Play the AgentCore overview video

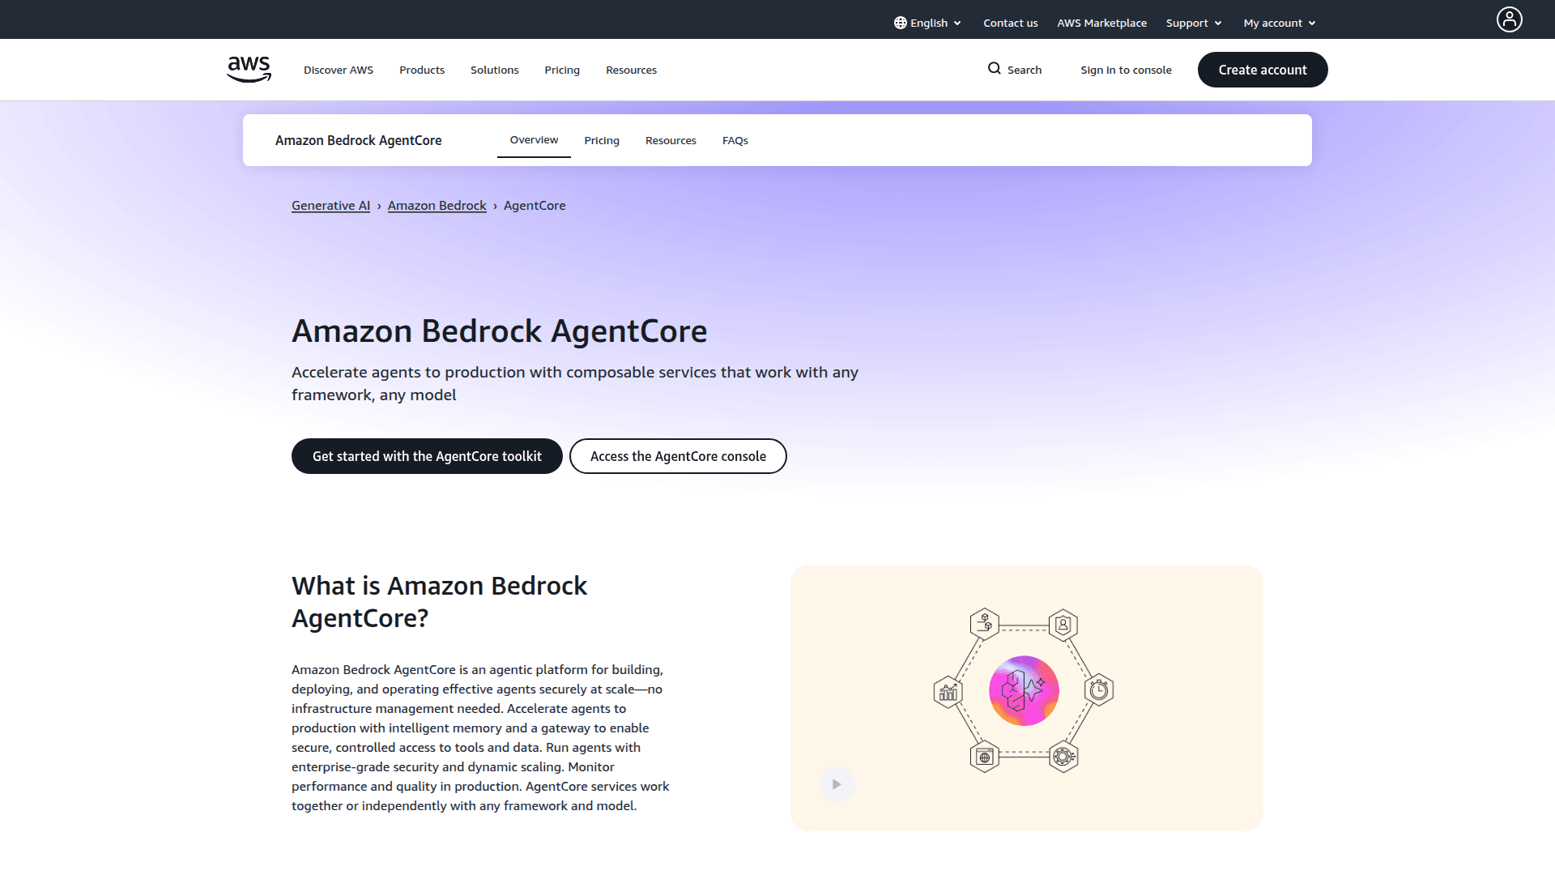[837, 783]
